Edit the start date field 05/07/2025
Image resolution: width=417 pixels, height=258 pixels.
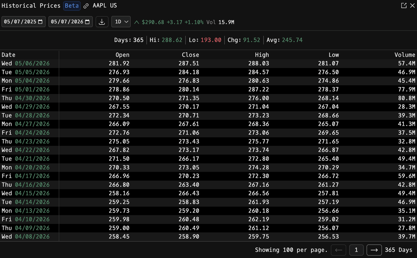click(x=23, y=22)
